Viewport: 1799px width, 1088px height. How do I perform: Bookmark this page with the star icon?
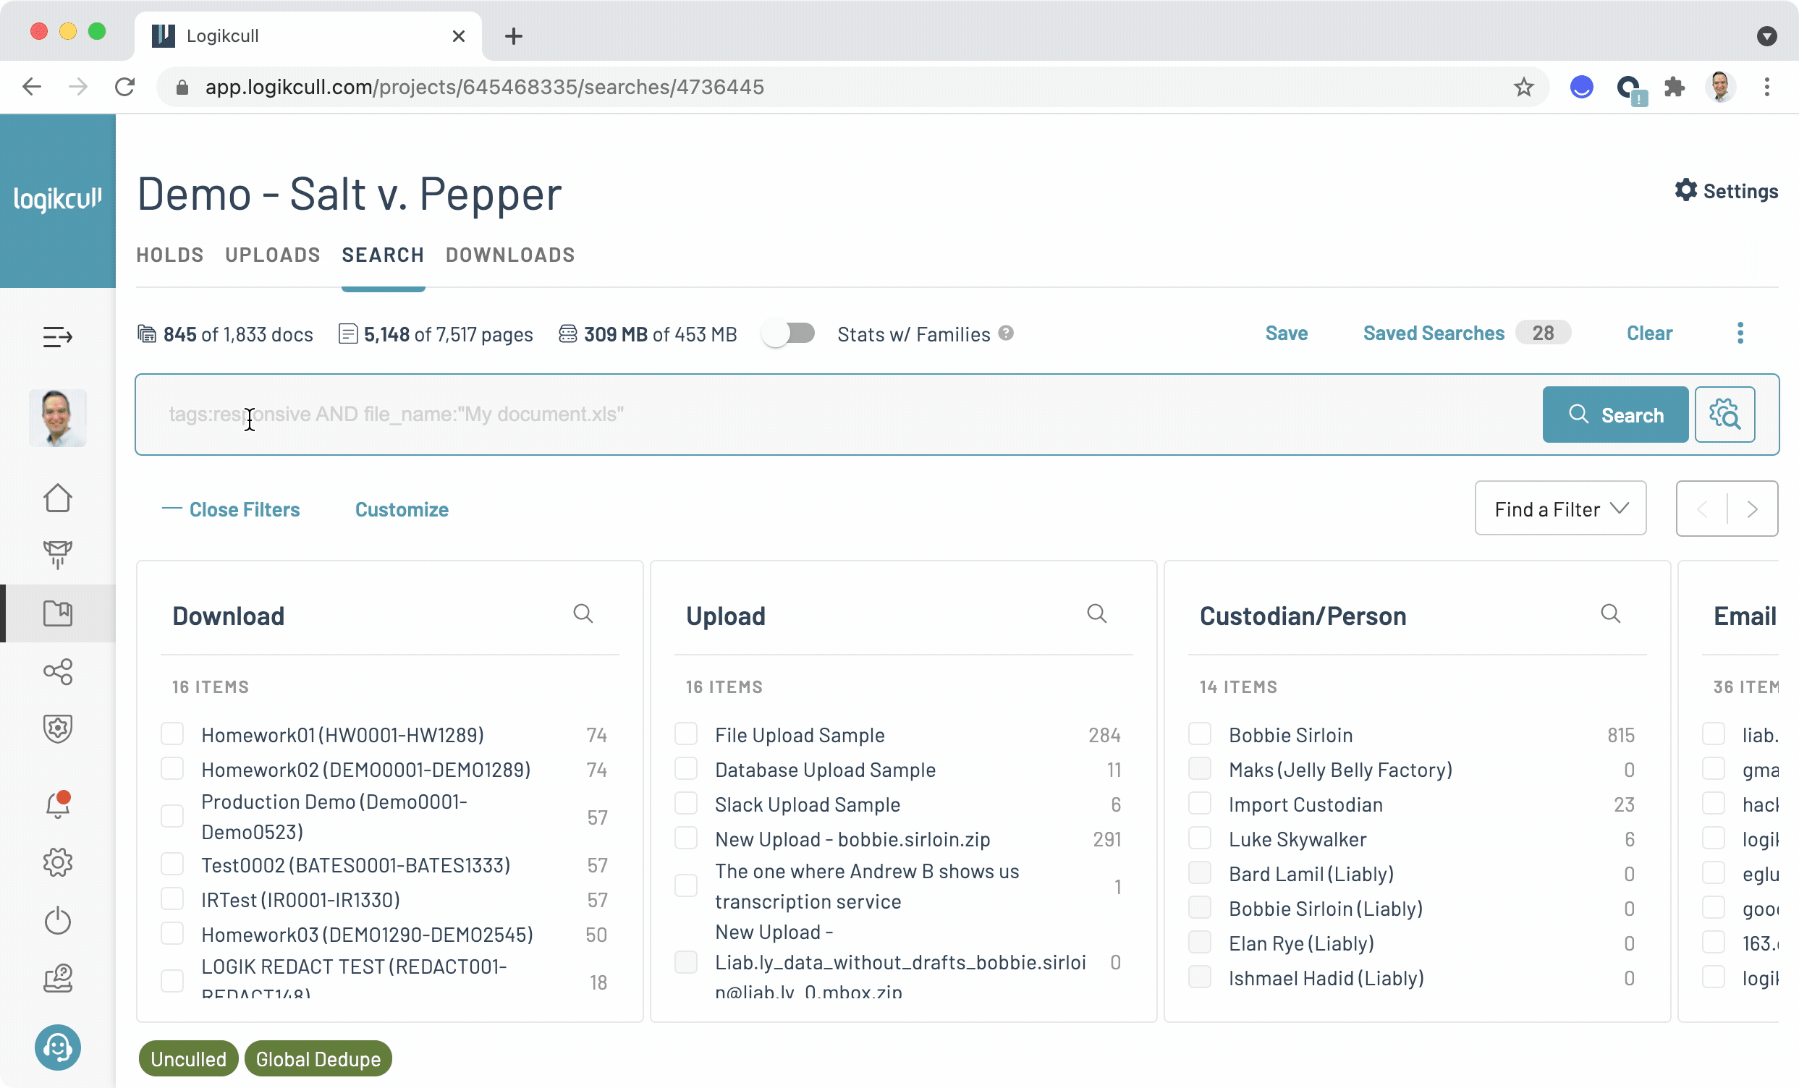pos(1524,87)
